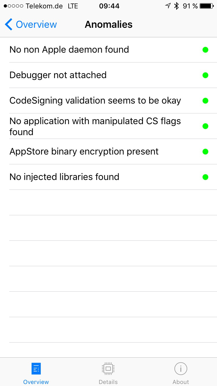Tap the back chevron arrow icon
This screenshot has width=217, height=386.
[9, 25]
